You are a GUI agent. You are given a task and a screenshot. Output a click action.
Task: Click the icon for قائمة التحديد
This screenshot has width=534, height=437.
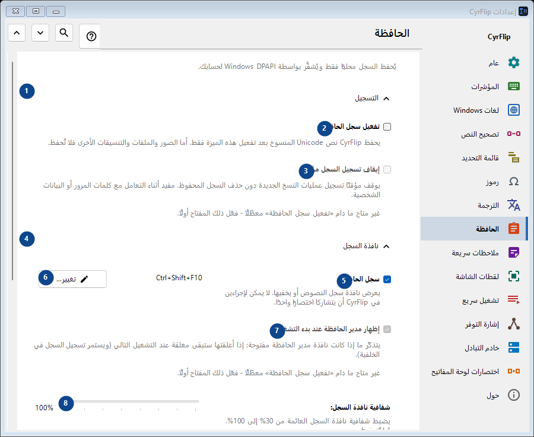coord(514,157)
